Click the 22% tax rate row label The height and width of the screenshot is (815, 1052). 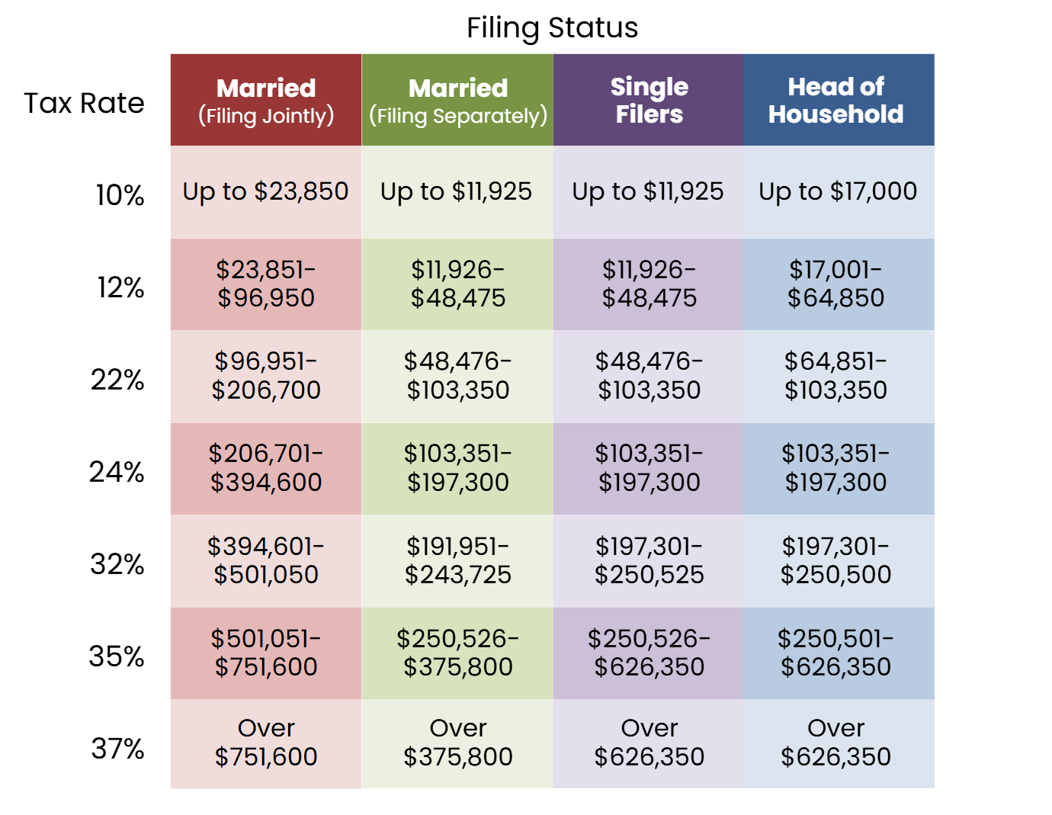click(117, 379)
